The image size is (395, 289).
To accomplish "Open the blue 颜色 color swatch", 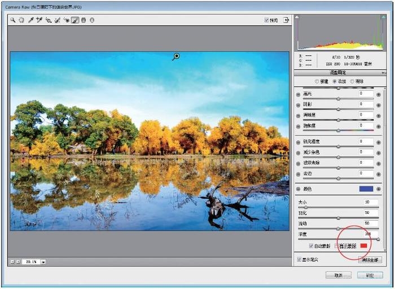I will tap(366, 189).
